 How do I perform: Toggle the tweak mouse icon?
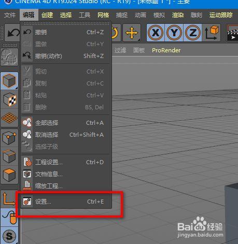coord(9,218)
